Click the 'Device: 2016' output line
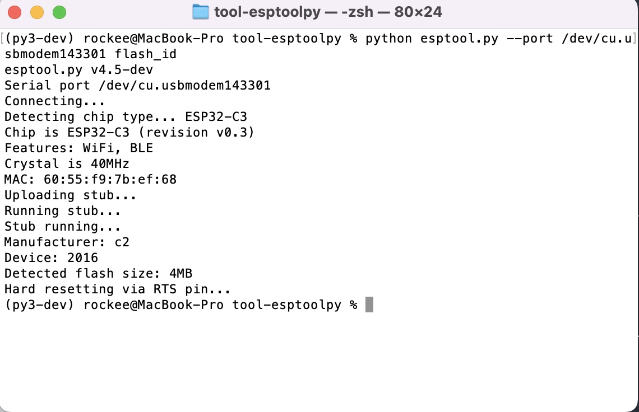 click(x=51, y=257)
